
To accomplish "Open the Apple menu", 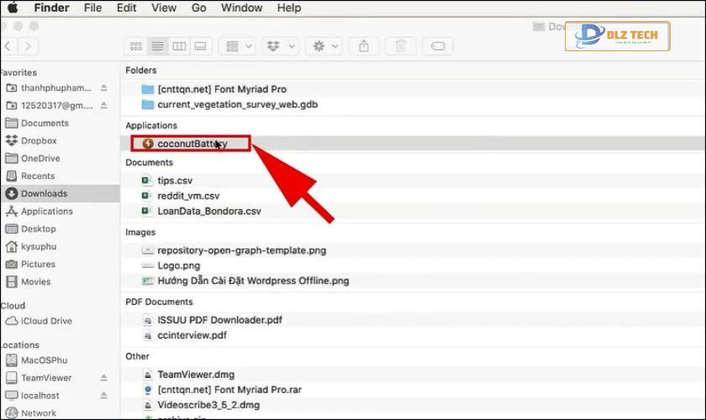I will tap(13, 8).
